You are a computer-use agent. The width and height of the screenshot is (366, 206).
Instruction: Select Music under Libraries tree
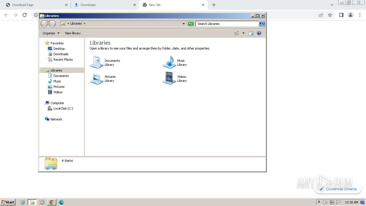point(57,81)
